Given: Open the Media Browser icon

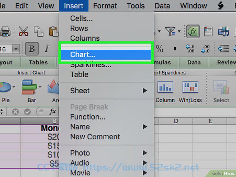Looking at the screenshot, I should tap(223, 31).
